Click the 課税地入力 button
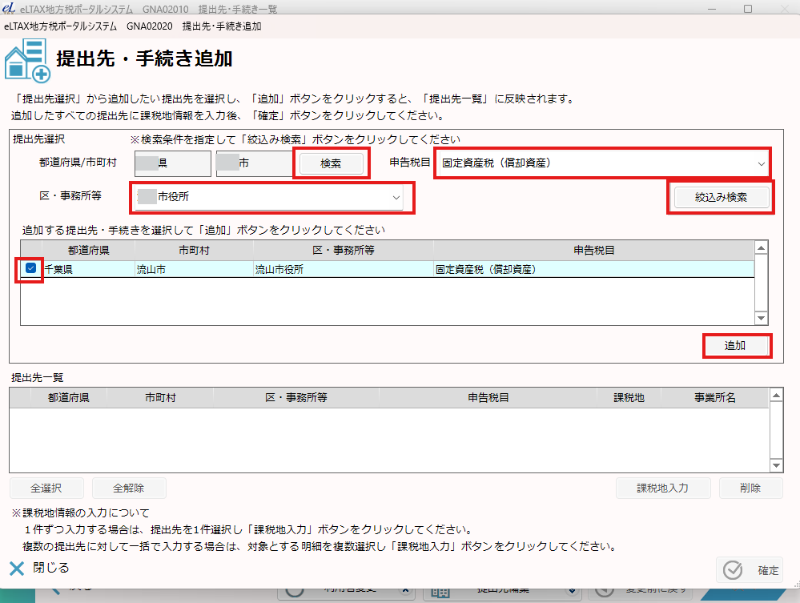This screenshot has width=800, height=603. 662,488
